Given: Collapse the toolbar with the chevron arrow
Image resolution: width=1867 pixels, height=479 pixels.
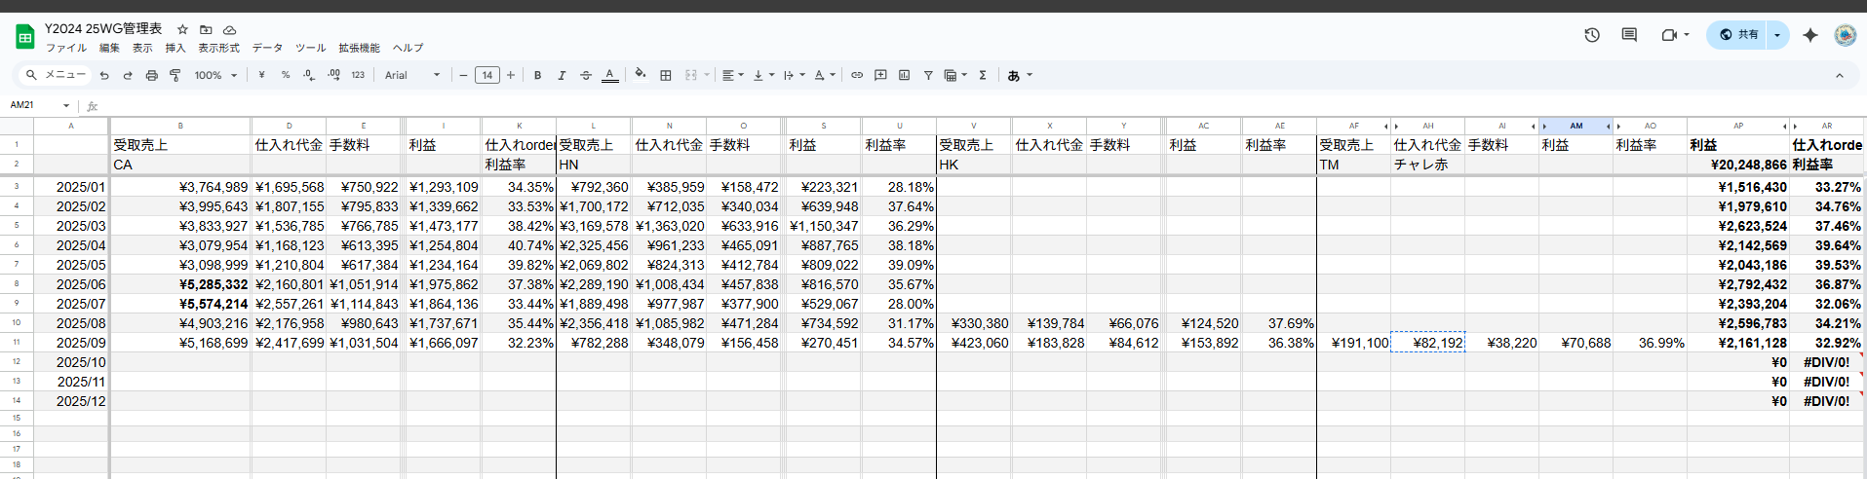Looking at the screenshot, I should pyautogui.click(x=1840, y=75).
